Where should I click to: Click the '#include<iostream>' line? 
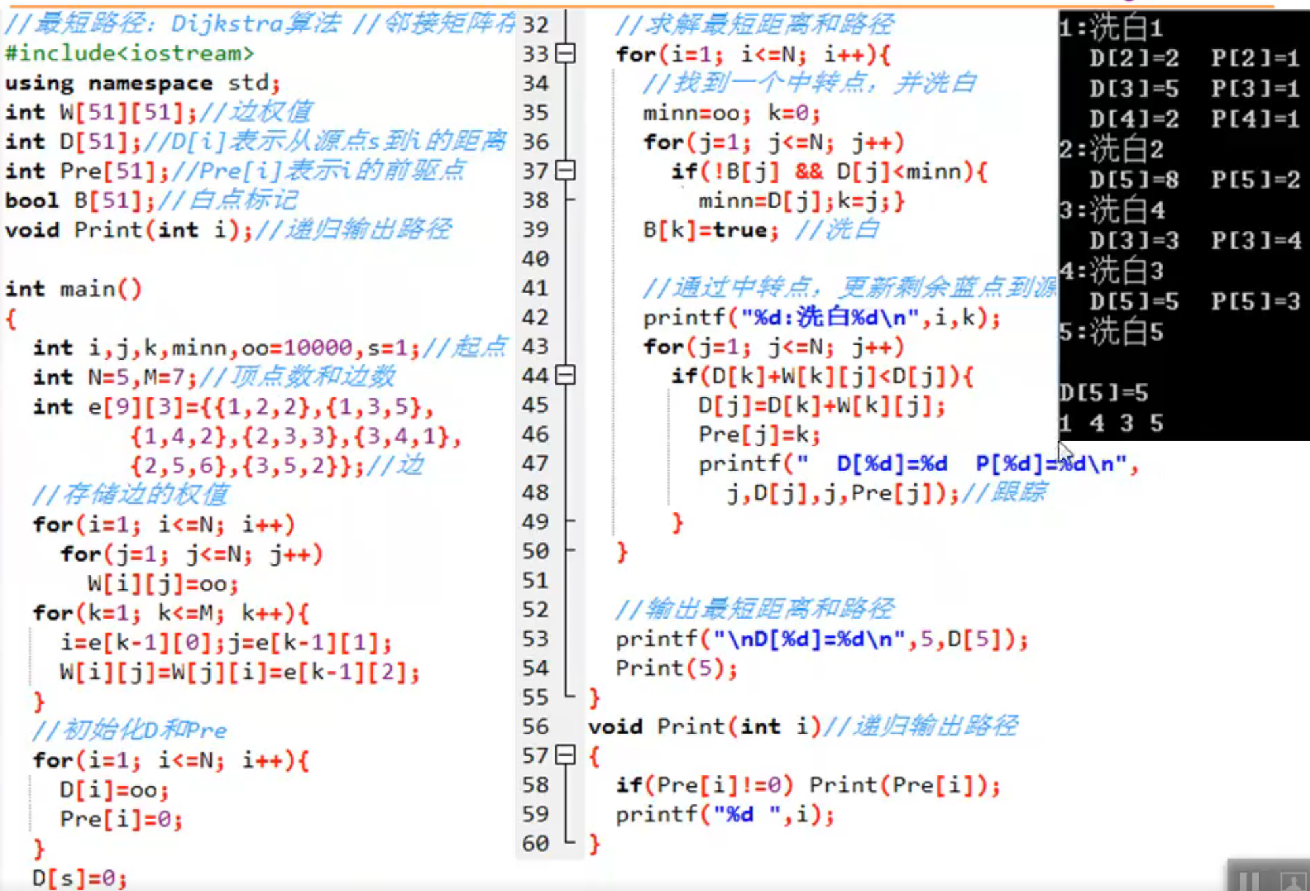tap(129, 53)
